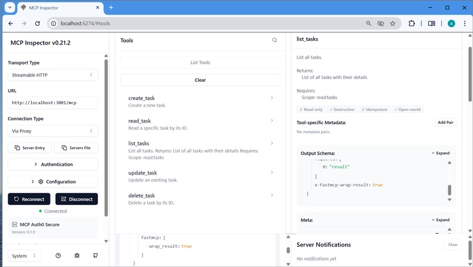
Task: Click the browser forward arrow
Action: 24,23
